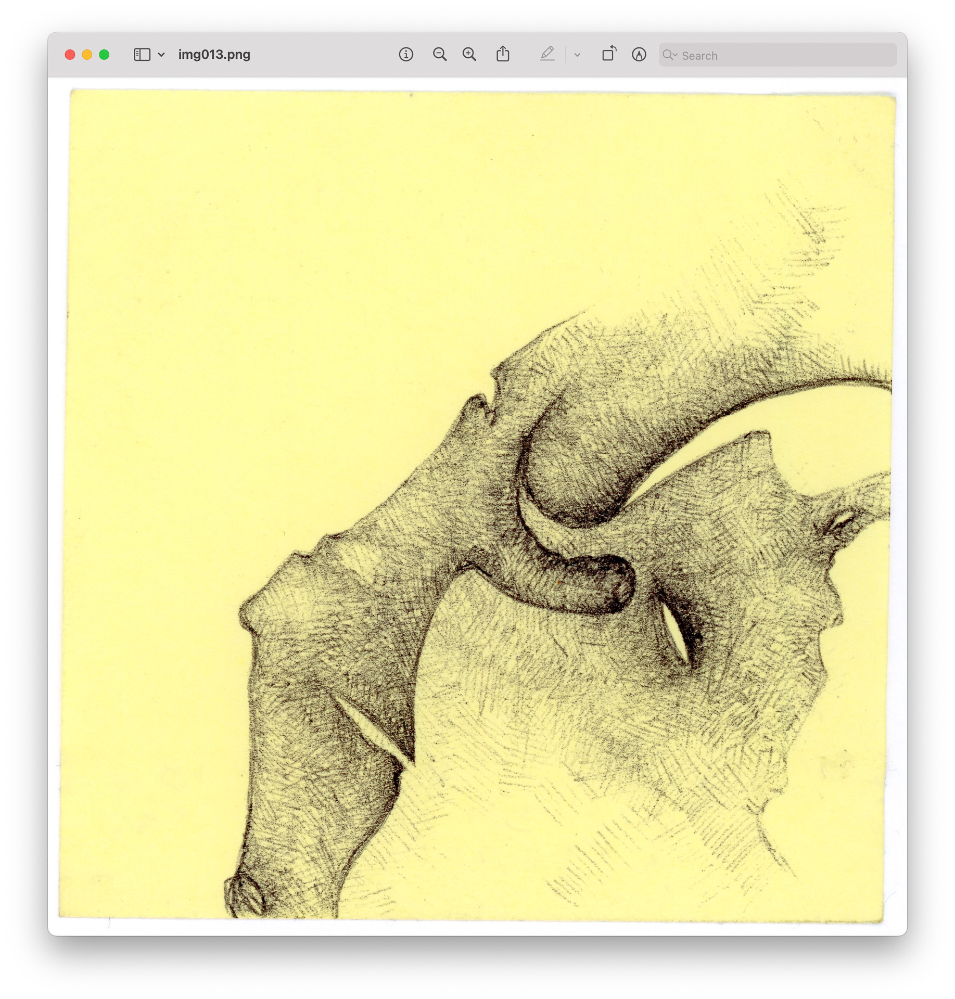Image resolution: width=955 pixels, height=999 pixels.
Task: Rotate the image with the rotate icon
Action: pos(608,54)
